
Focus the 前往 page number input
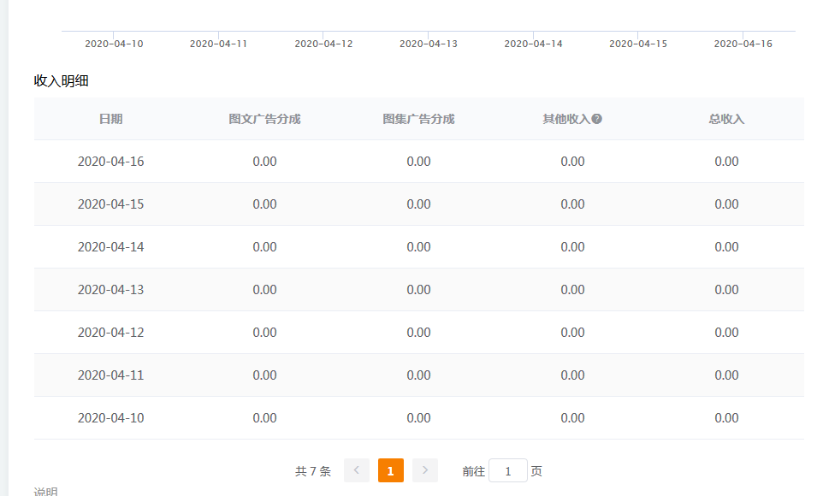[508, 471]
